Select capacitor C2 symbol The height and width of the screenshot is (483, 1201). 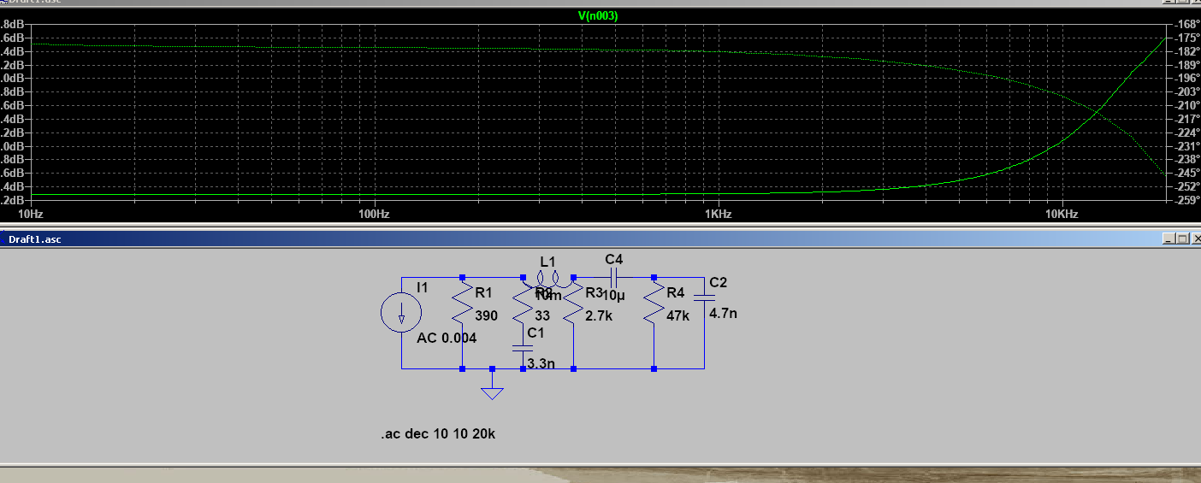pyautogui.click(x=704, y=297)
